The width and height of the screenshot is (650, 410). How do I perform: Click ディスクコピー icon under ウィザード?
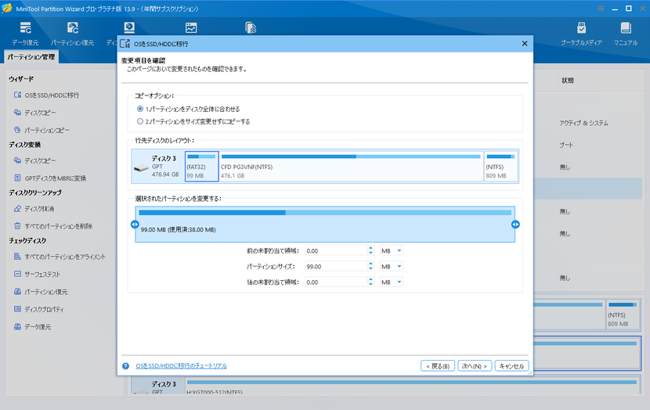(x=17, y=112)
